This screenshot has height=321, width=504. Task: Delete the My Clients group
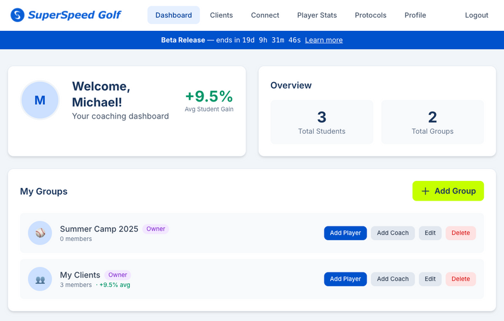click(461, 279)
